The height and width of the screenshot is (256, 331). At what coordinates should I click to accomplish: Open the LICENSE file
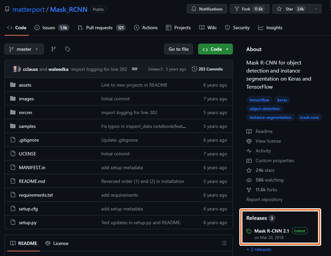point(27,154)
